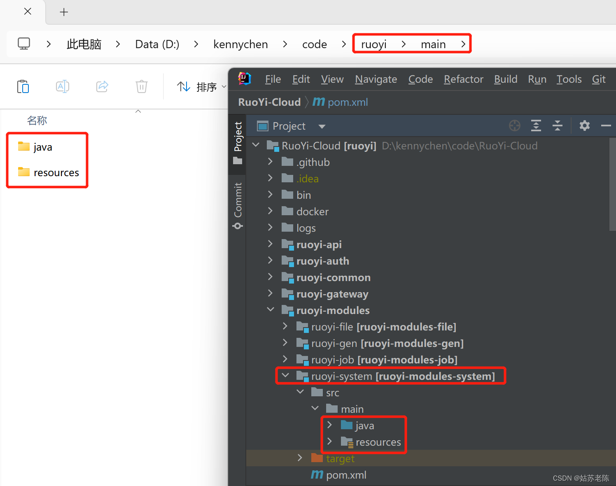Screen dimensions: 616x486
Task: Expand the ruoyi-auth module
Action: [270, 260]
